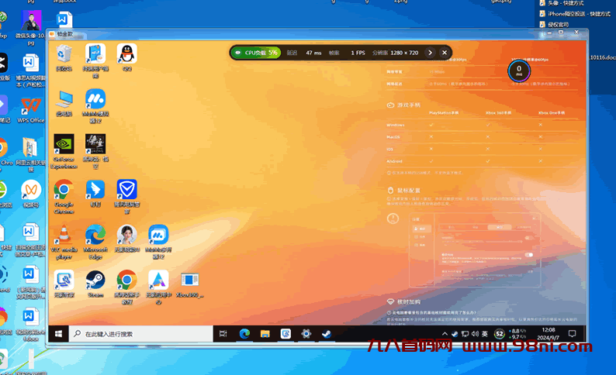The width and height of the screenshot is (616, 375).
Task: Open the Recycle Bin on the remote desktop
Action: pyautogui.click(x=64, y=54)
